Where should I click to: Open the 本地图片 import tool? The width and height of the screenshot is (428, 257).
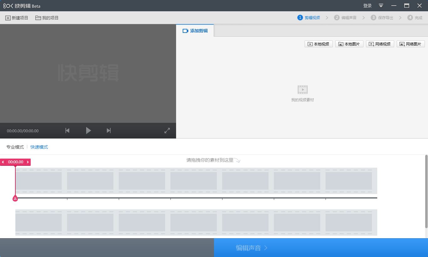pos(349,44)
